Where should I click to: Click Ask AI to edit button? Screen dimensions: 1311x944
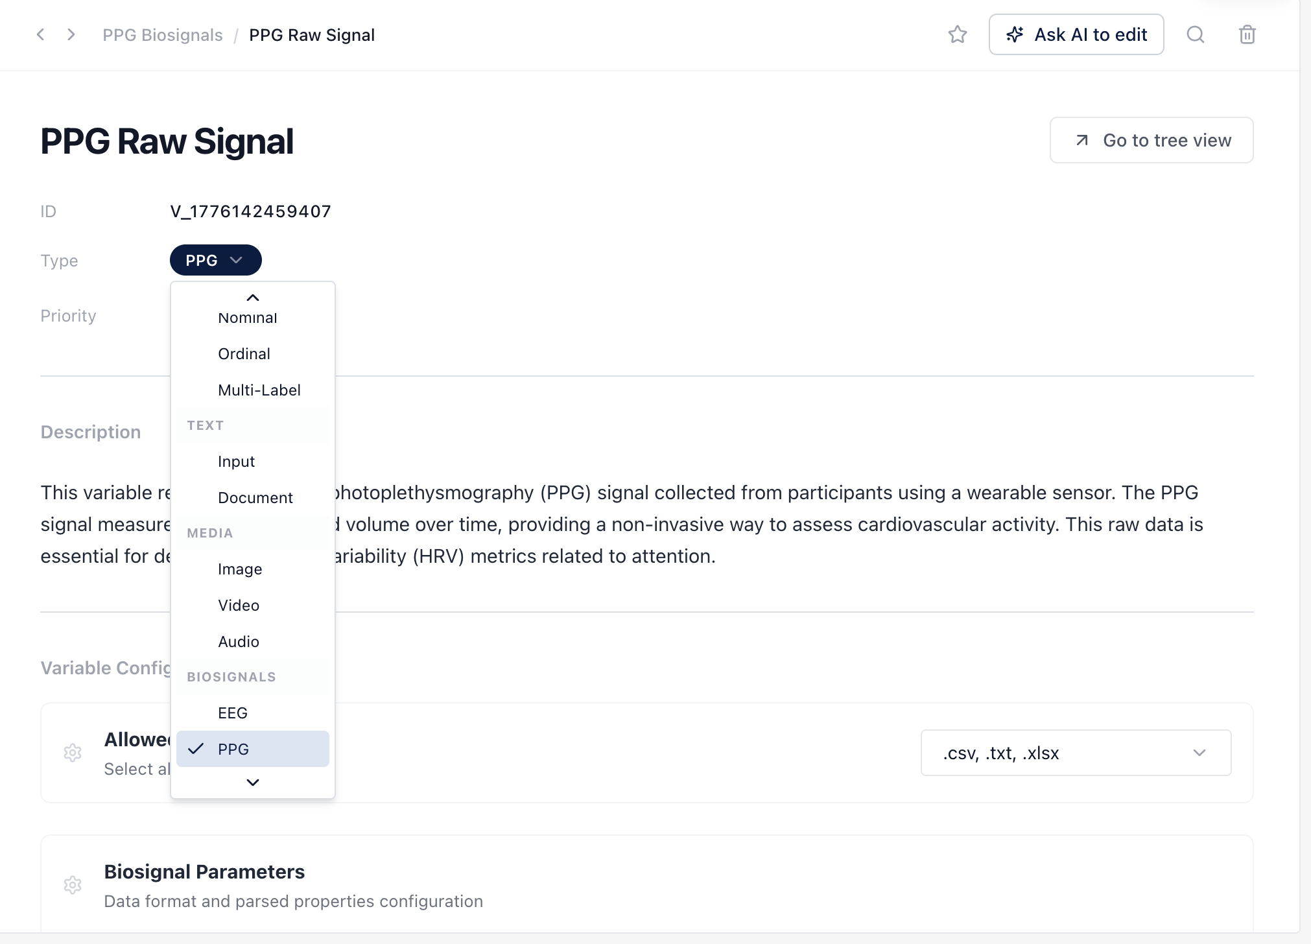point(1076,35)
